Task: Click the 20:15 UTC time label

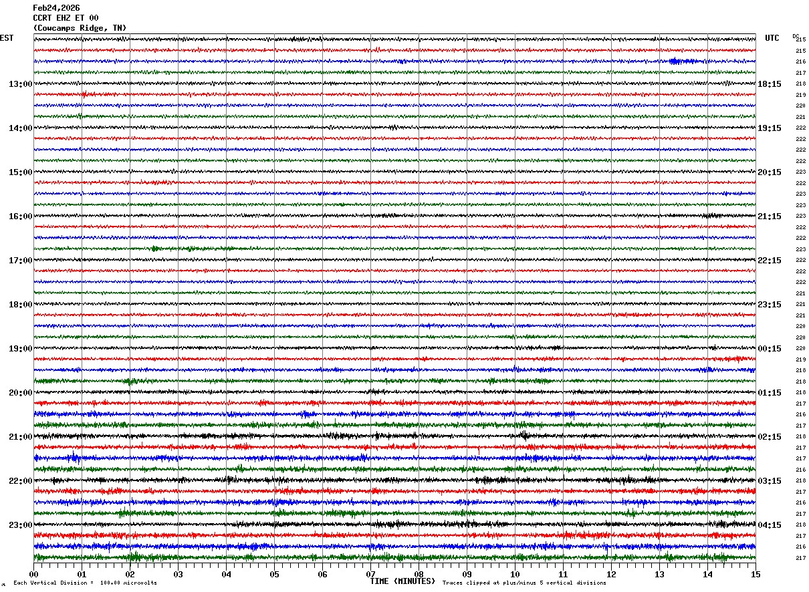Action: [770, 172]
